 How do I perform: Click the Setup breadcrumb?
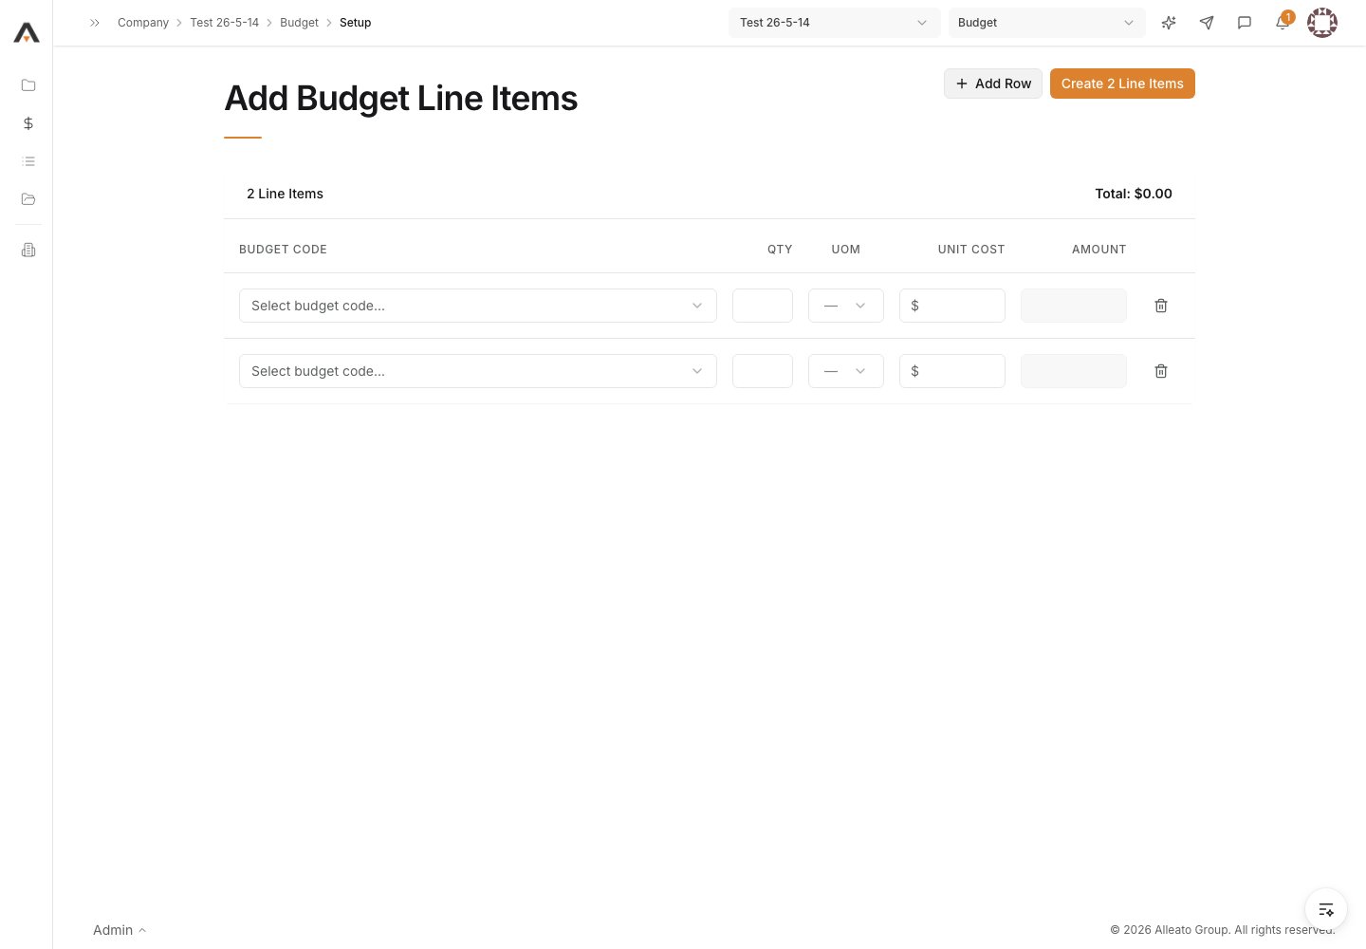[355, 23]
